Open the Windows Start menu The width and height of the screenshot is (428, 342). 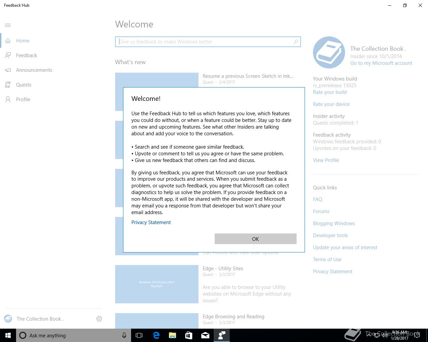tap(8, 335)
